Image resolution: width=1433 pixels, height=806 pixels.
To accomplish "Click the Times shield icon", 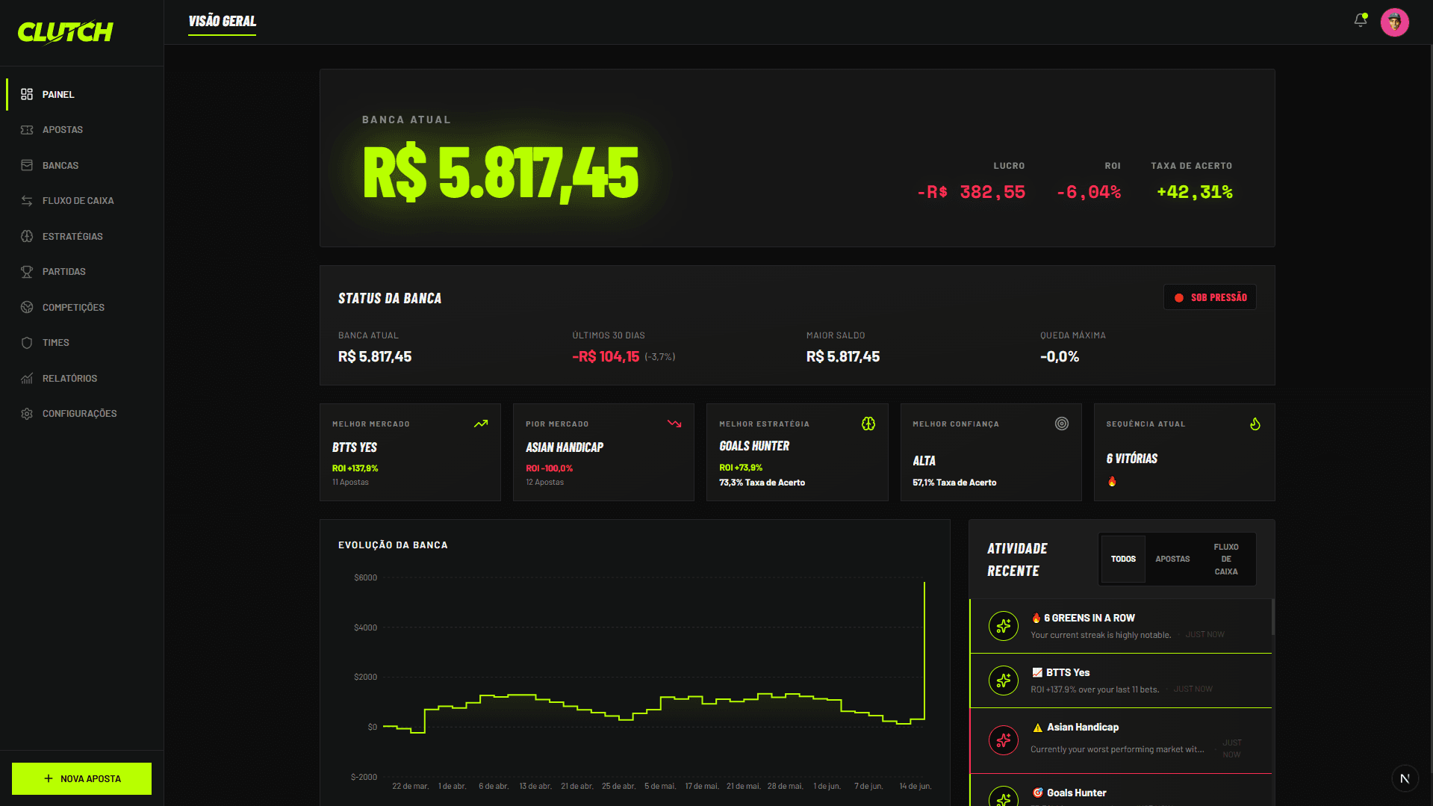I will (27, 343).
